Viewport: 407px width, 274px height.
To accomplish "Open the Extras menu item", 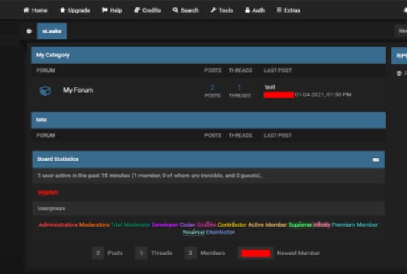I will (x=289, y=10).
